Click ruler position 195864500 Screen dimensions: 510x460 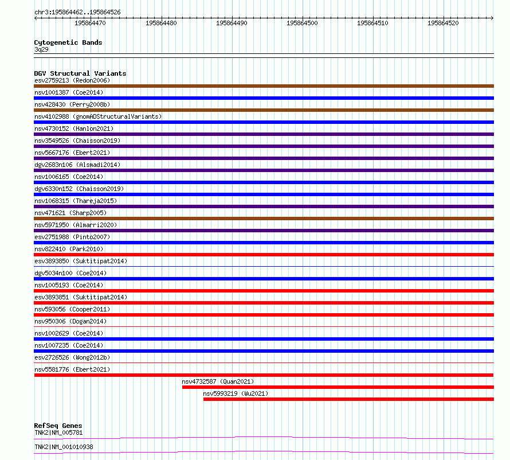(302, 23)
